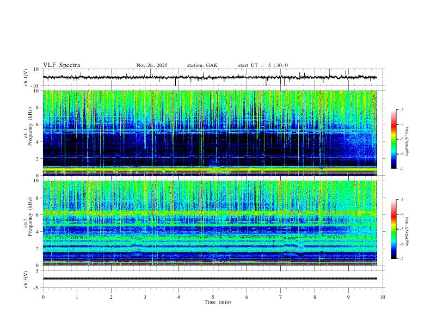The height and width of the screenshot is (333, 431).
Task: Click the 'Time (min)' axis label
Action: (x=218, y=302)
